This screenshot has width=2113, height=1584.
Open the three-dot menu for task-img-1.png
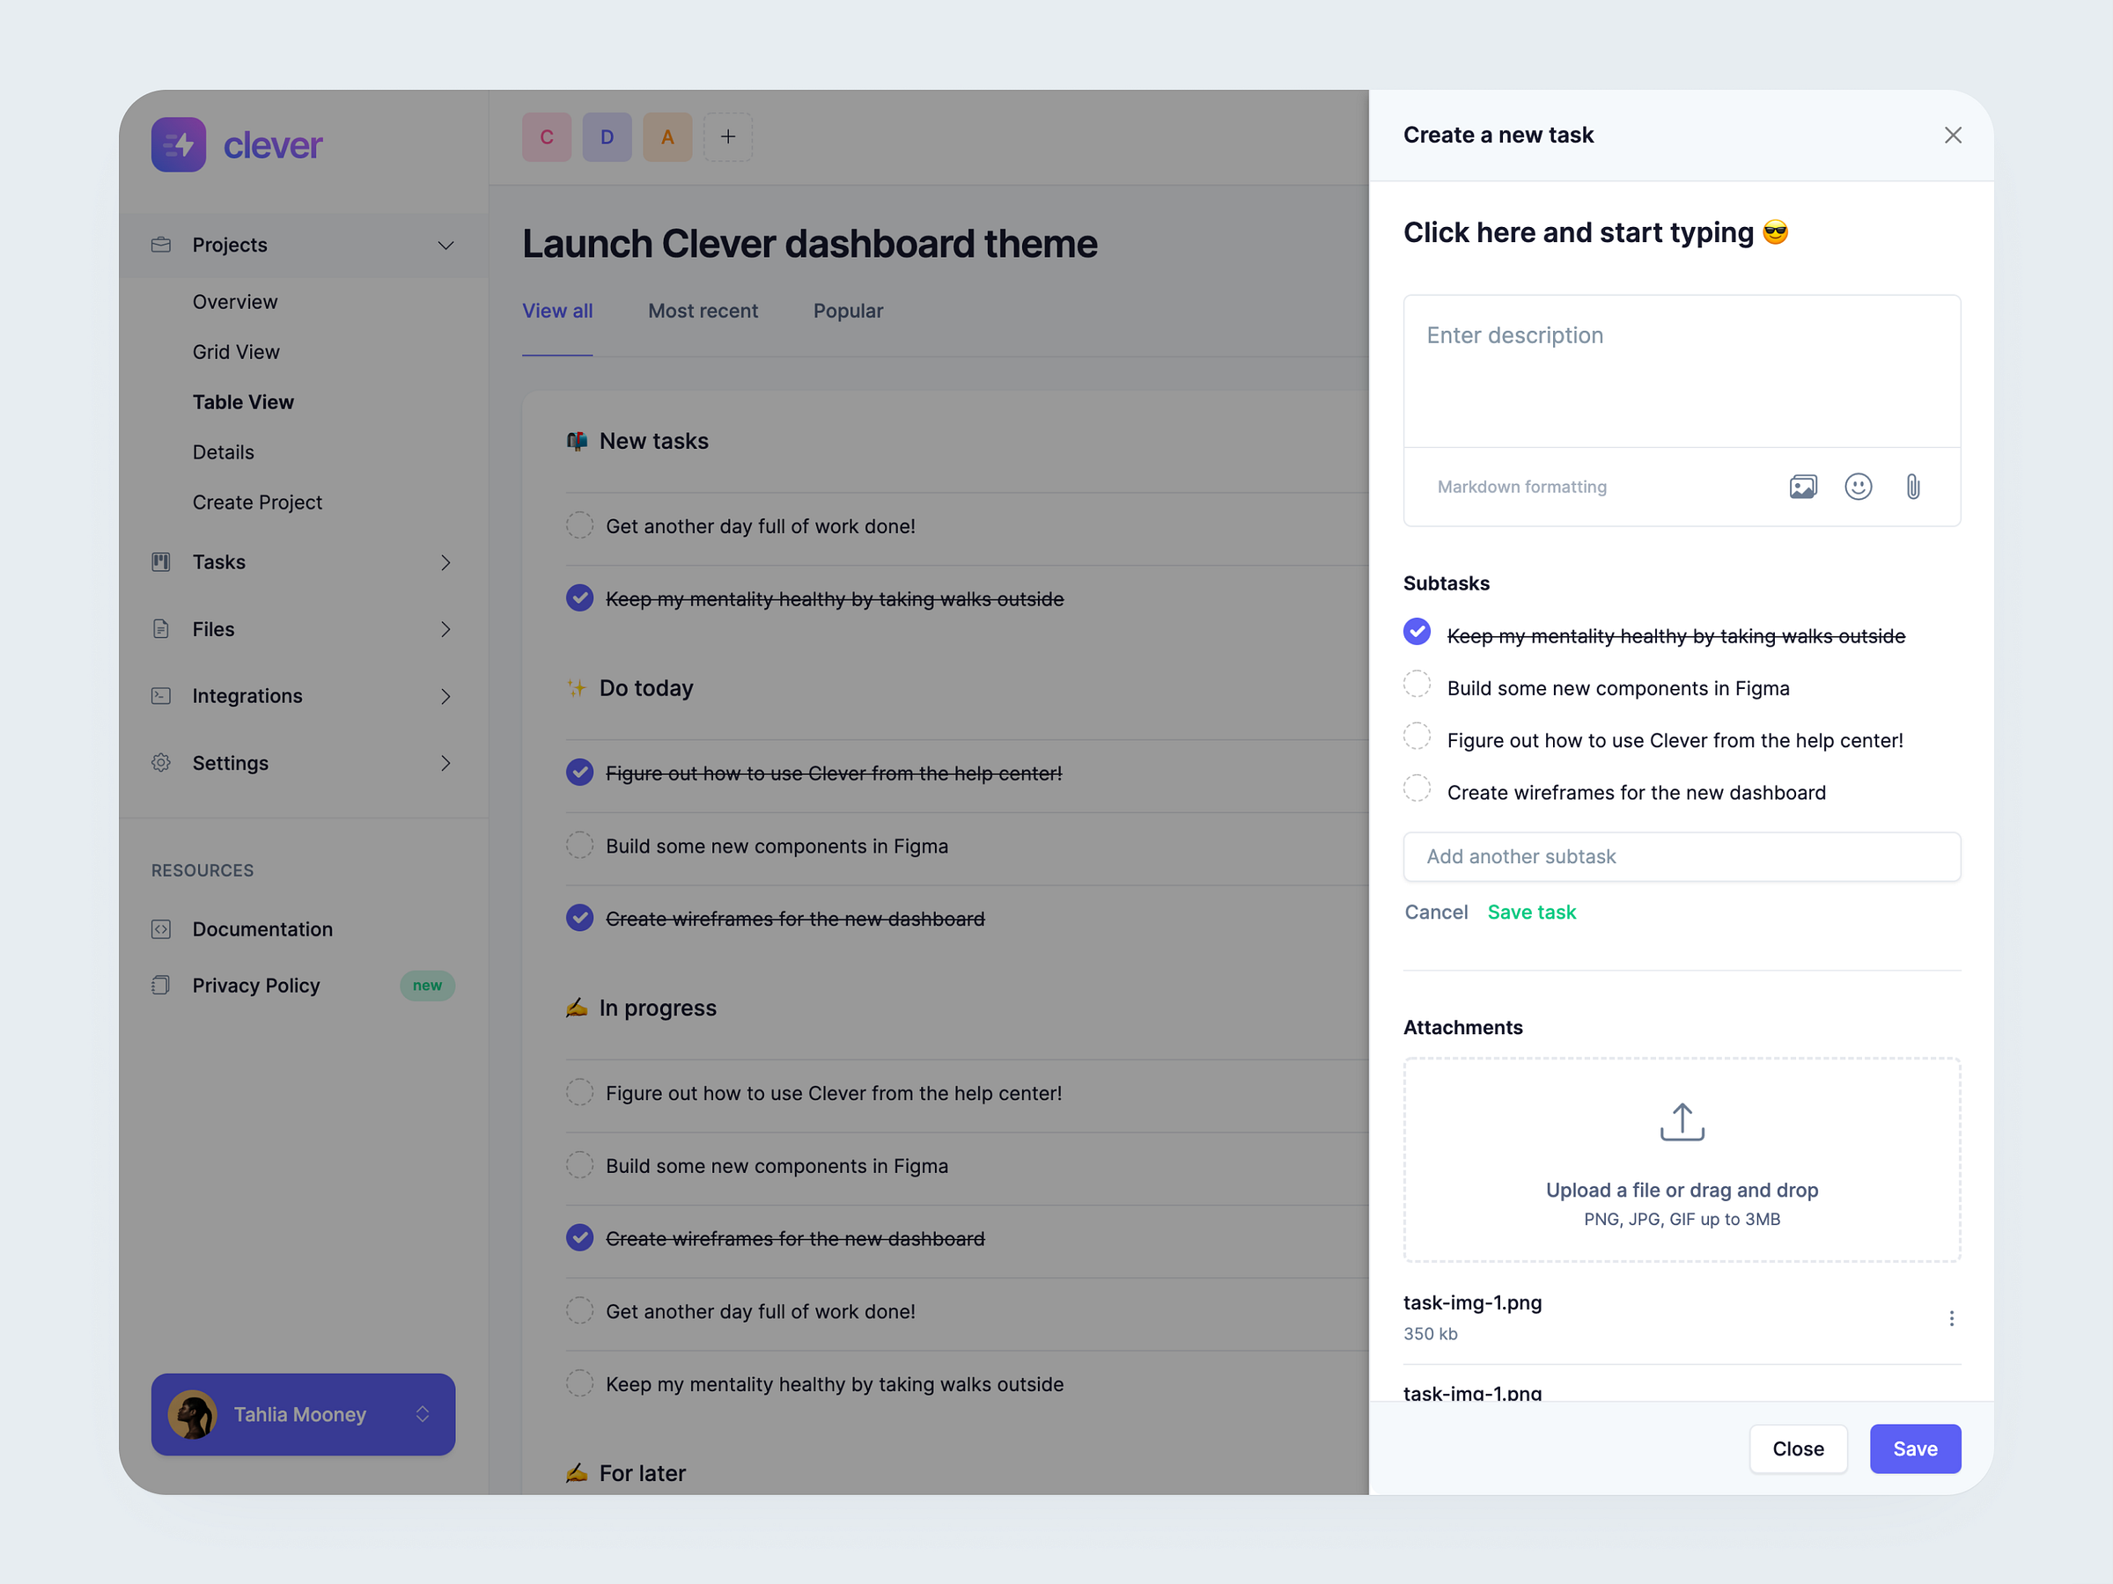click(1952, 1317)
